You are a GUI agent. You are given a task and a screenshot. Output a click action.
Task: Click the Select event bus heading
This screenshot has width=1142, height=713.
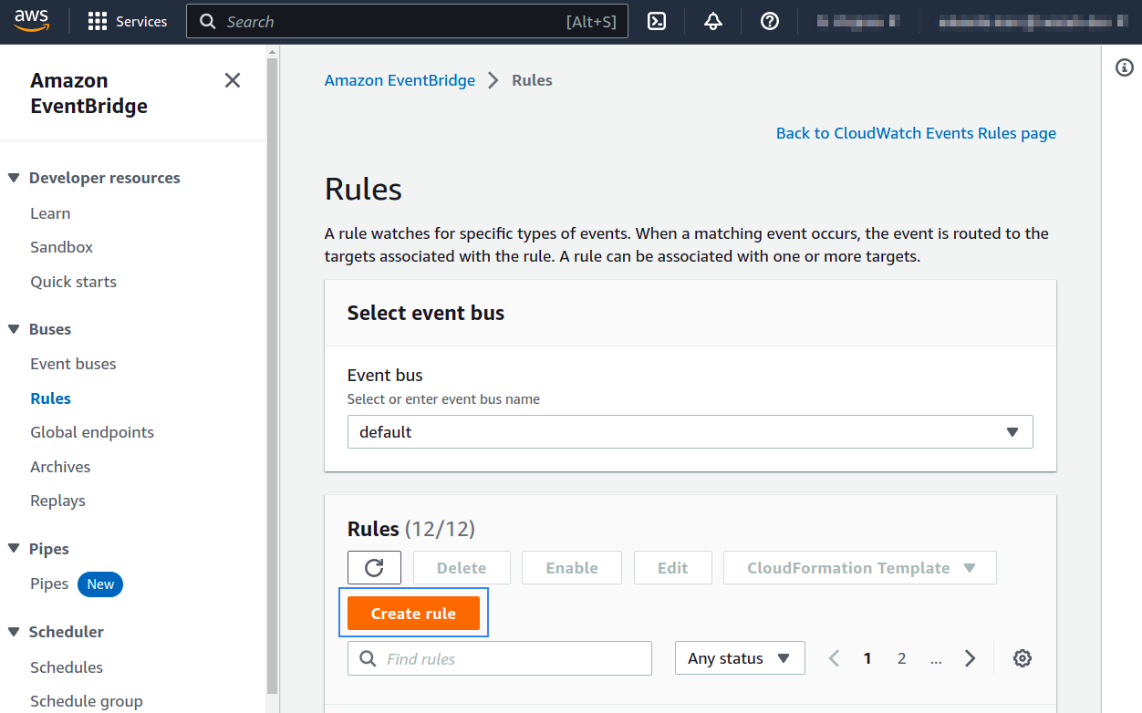[x=426, y=313]
